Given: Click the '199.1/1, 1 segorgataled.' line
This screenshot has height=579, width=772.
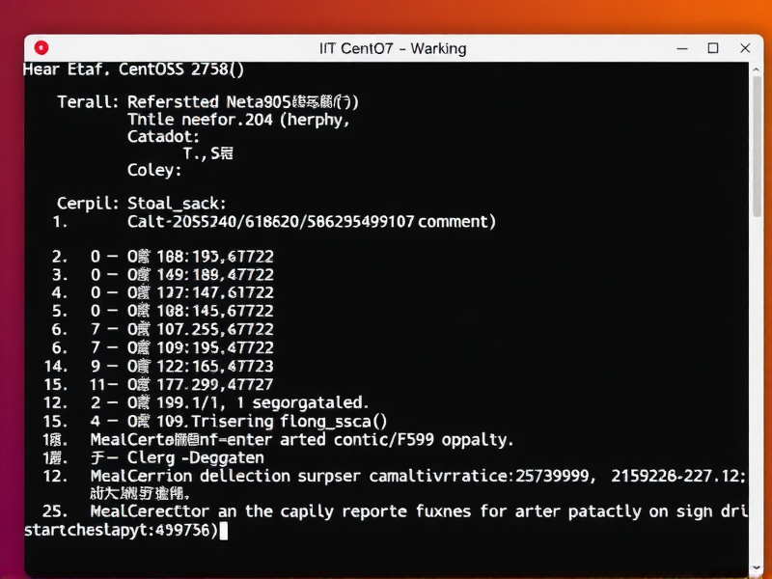Looking at the screenshot, I should [x=248, y=402].
